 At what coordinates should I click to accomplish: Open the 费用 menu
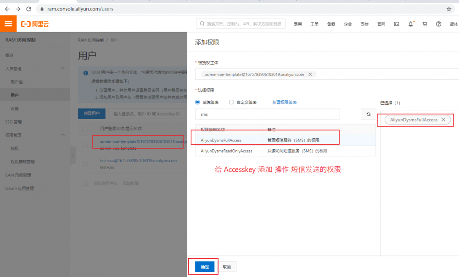297,24
